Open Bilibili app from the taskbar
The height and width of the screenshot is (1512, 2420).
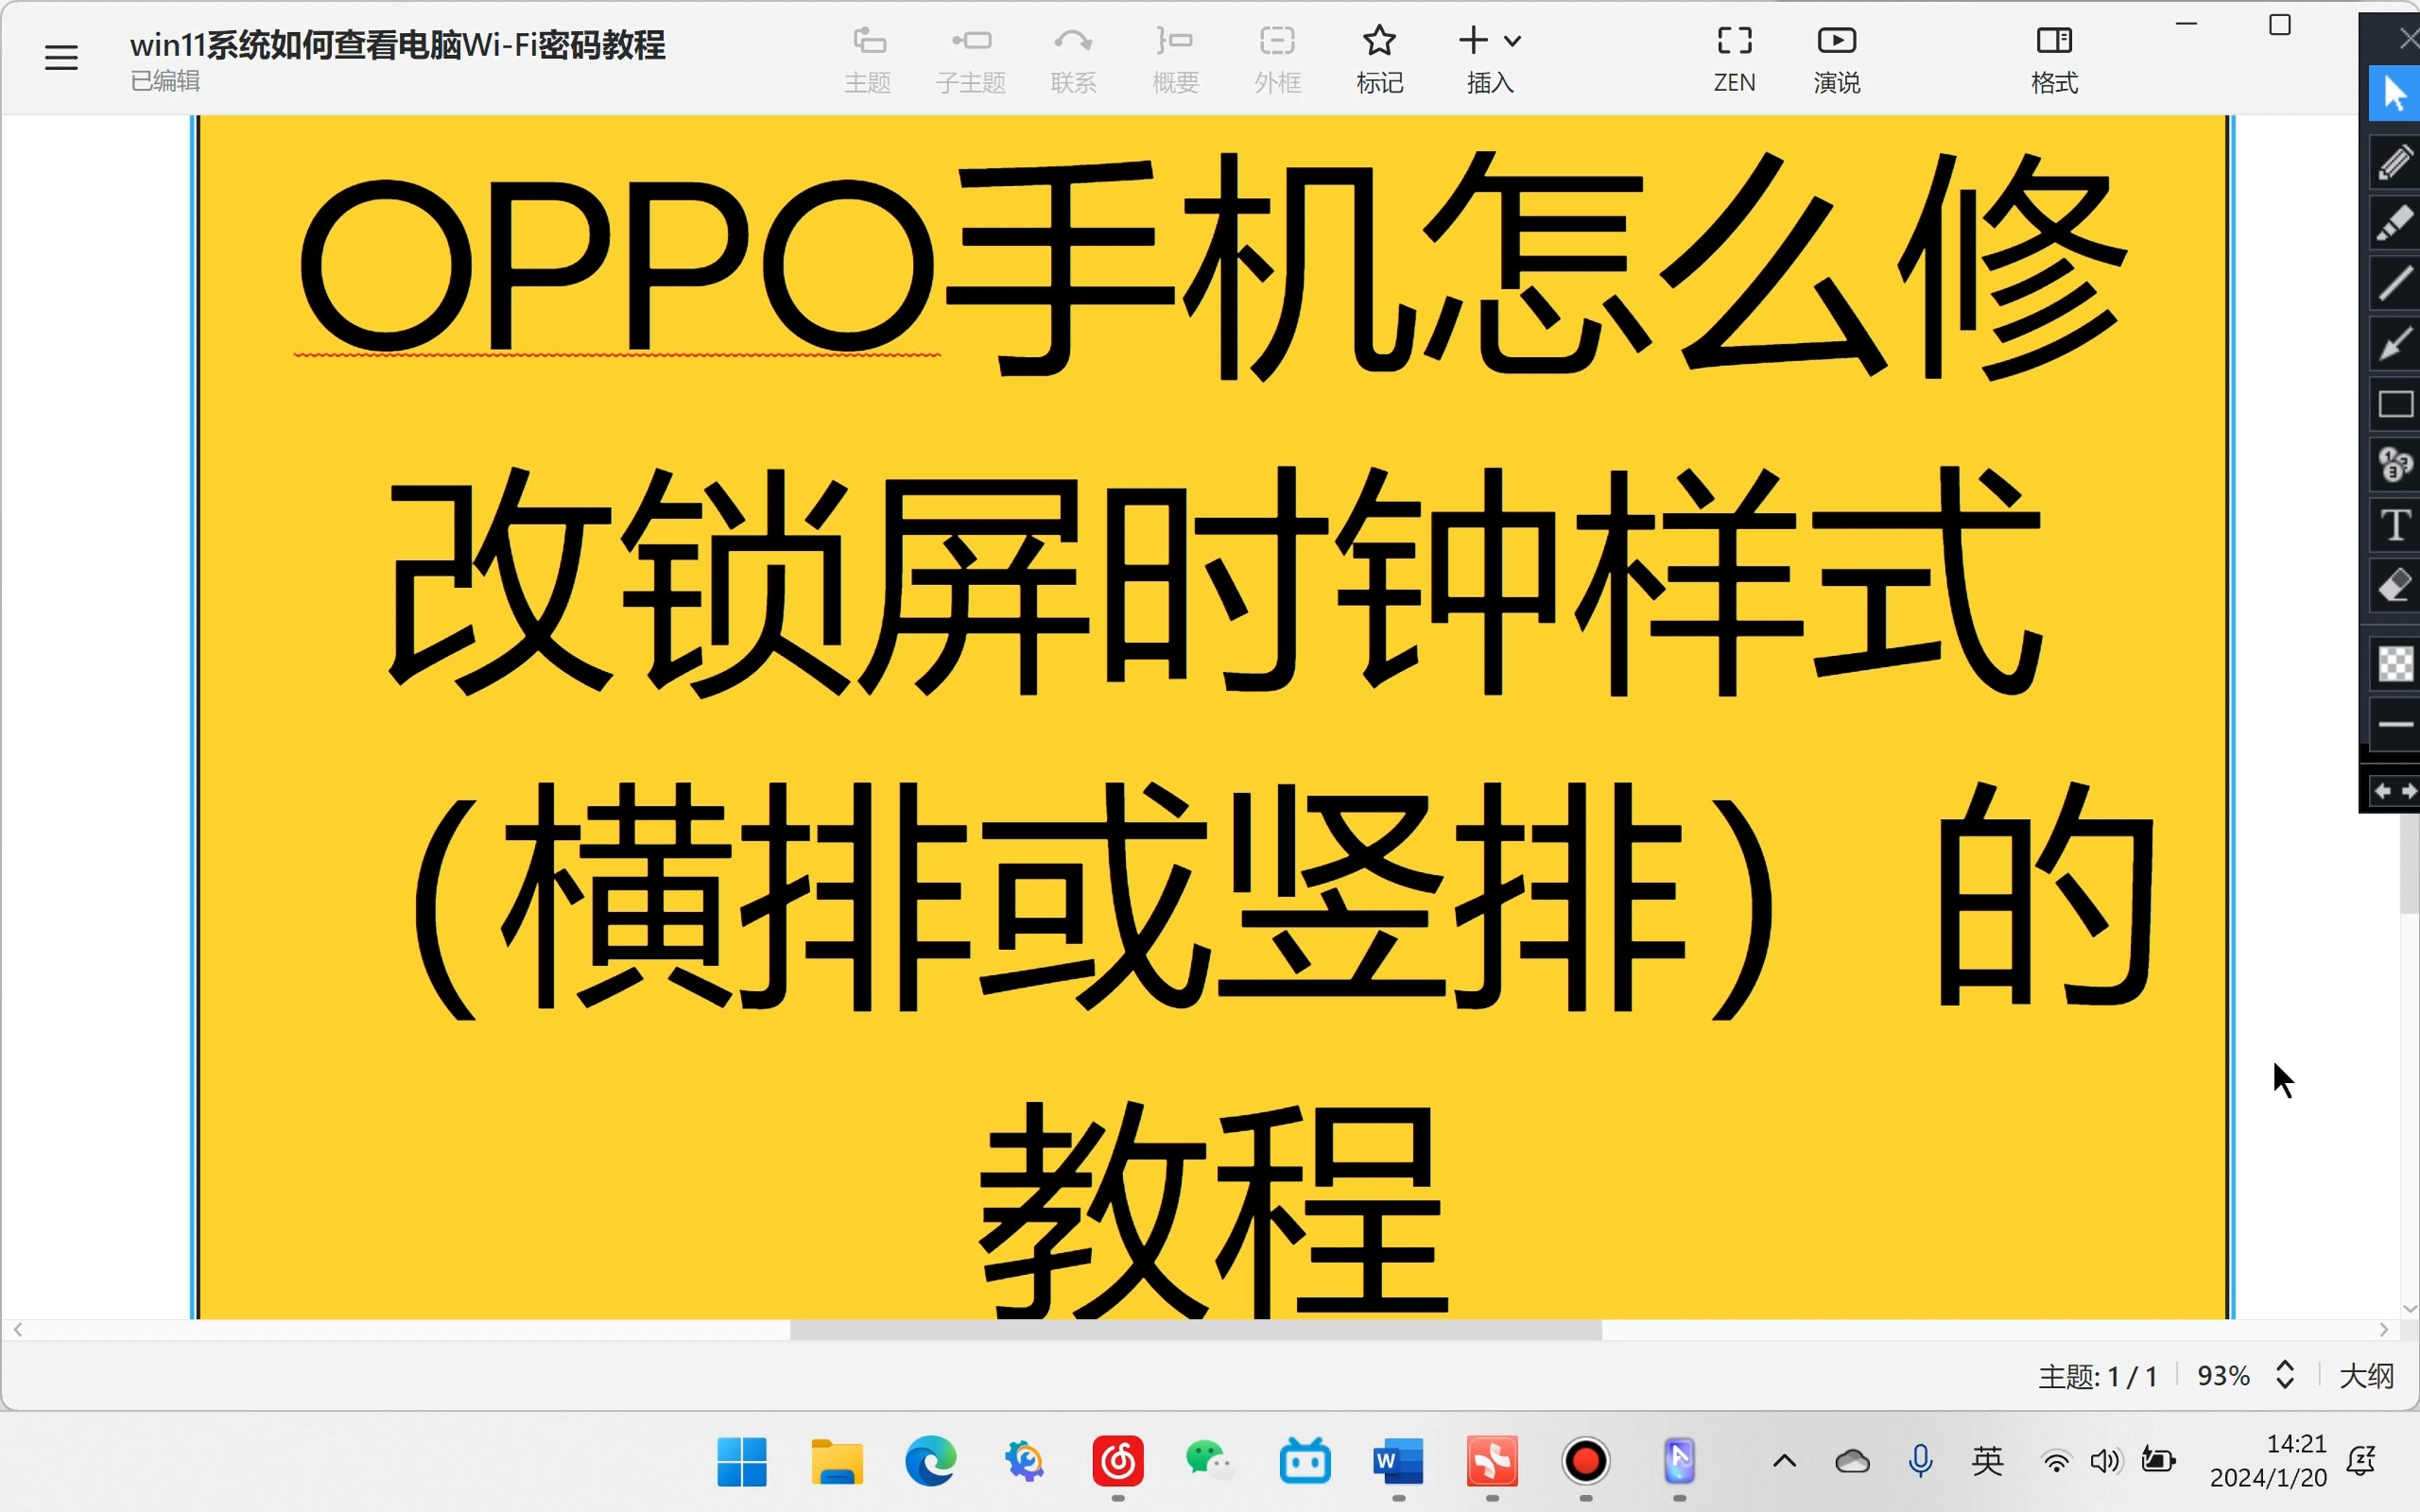pos(1305,1462)
